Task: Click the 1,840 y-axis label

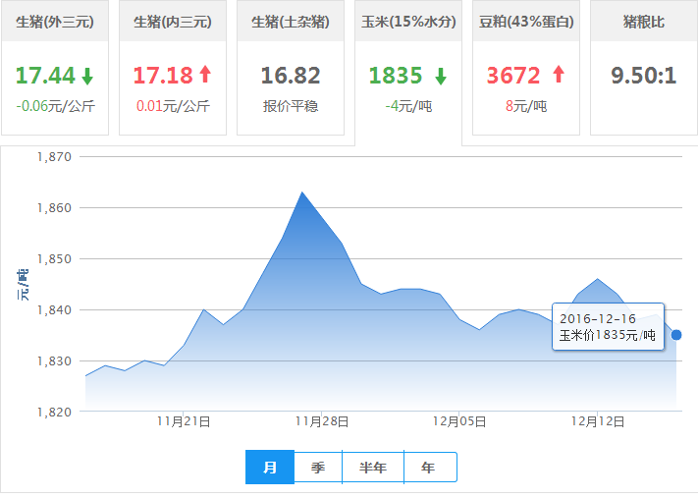Action: (x=54, y=310)
